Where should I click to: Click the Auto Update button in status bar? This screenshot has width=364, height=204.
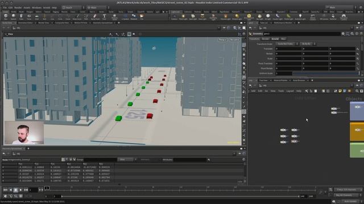coord(350,202)
